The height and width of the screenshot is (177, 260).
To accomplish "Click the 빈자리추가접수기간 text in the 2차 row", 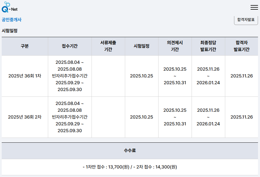I will click(x=70, y=117).
